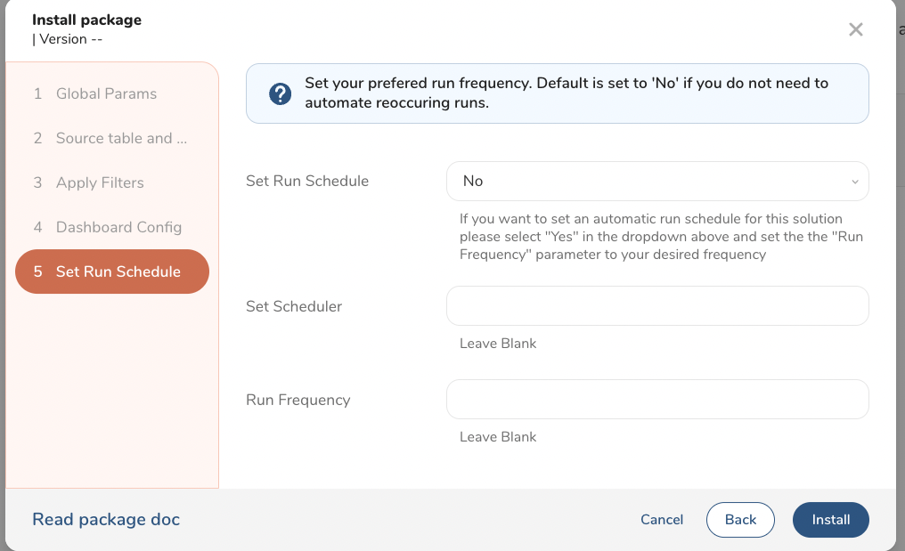Viewport: 905px width, 551px height.
Task: Click the Install package title heading
Action: [86, 20]
